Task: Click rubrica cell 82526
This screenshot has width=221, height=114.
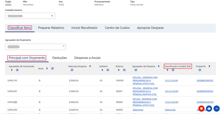Action: click(119, 102)
